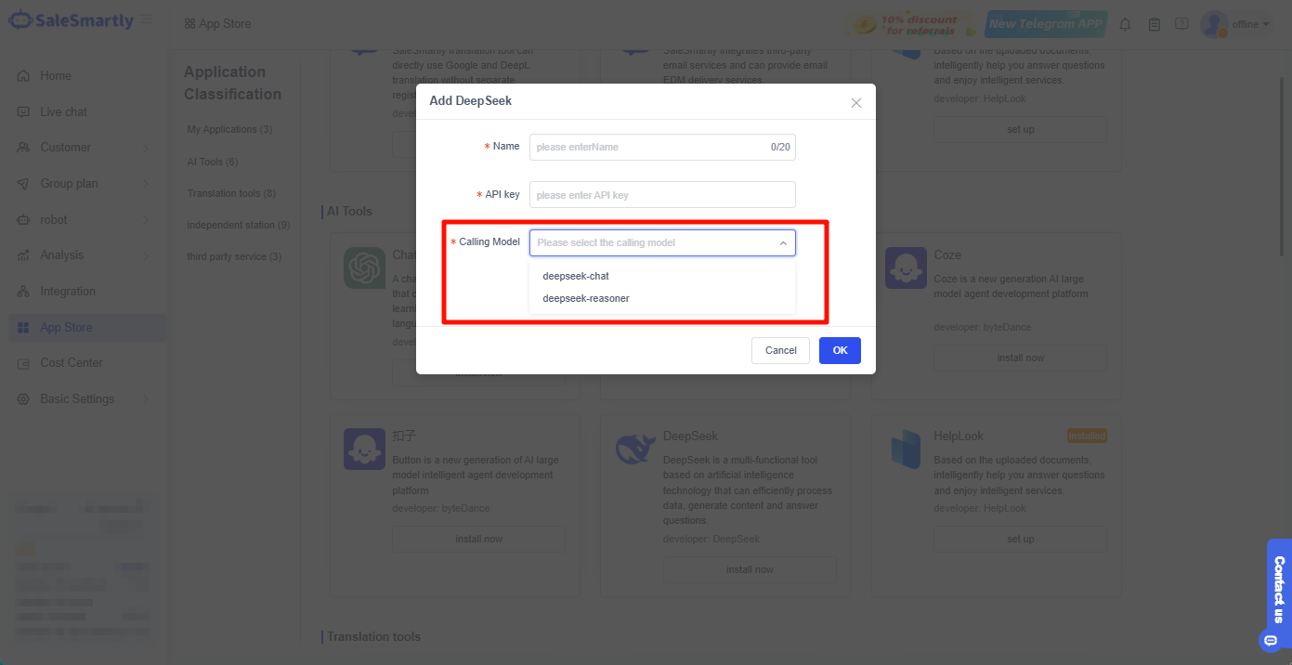Collapse the sidebar with the menu icon

point(148,20)
